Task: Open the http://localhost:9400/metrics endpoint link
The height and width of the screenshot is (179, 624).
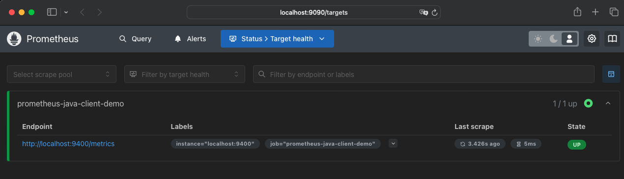Action: click(68, 144)
